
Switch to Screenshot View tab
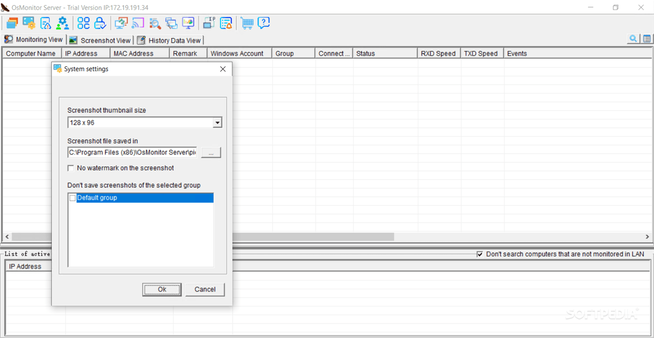coord(100,40)
